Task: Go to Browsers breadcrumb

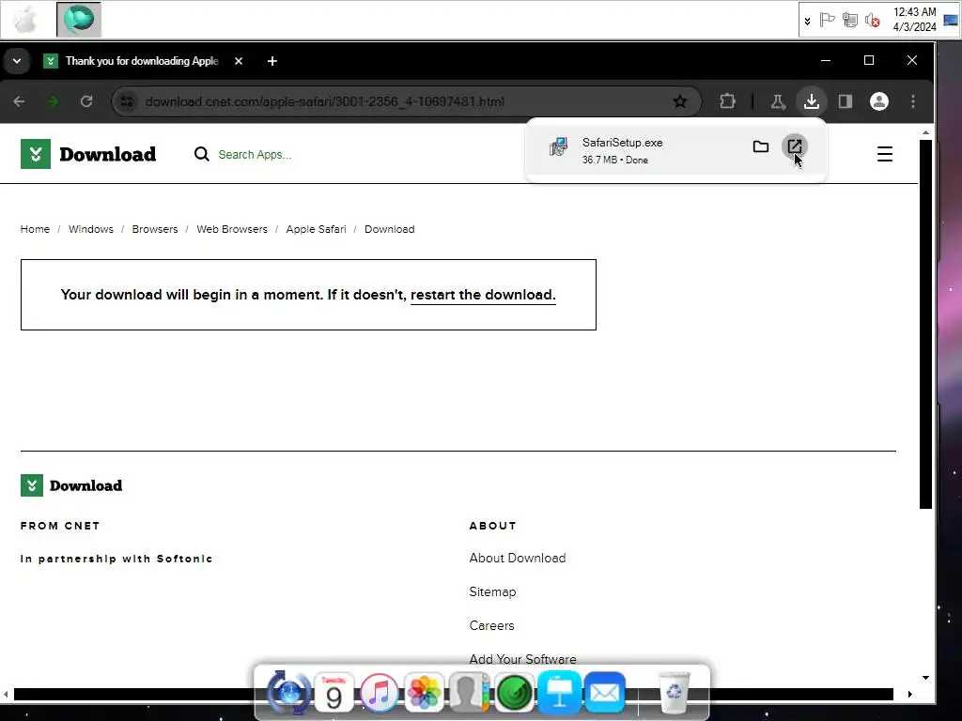Action: (155, 229)
